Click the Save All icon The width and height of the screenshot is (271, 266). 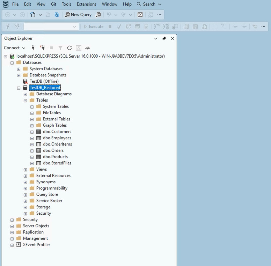[57, 15]
